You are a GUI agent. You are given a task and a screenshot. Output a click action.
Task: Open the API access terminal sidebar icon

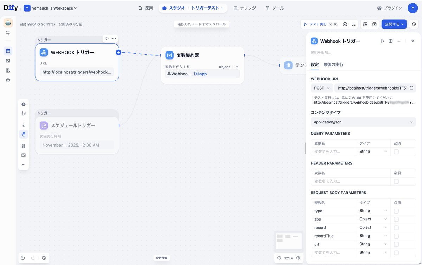coord(8,61)
